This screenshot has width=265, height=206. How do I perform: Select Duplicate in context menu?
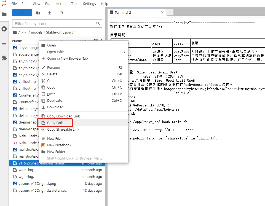84,100
